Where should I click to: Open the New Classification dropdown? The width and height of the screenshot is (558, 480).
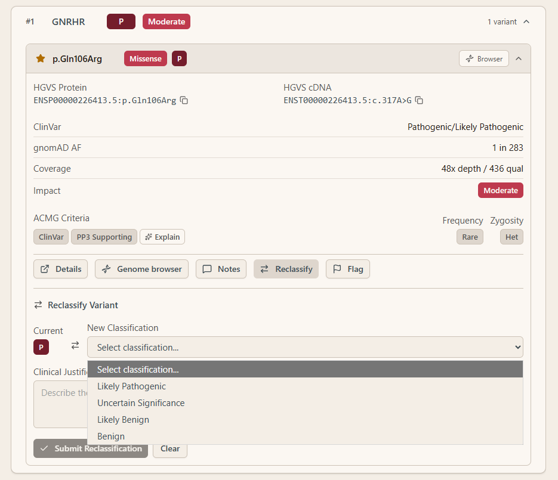305,347
